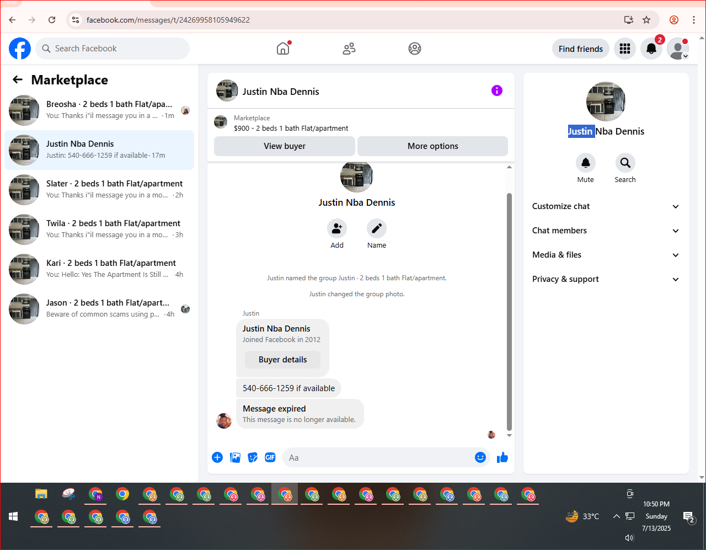
Task: Open the notifications bell with badge
Action: pyautogui.click(x=651, y=49)
